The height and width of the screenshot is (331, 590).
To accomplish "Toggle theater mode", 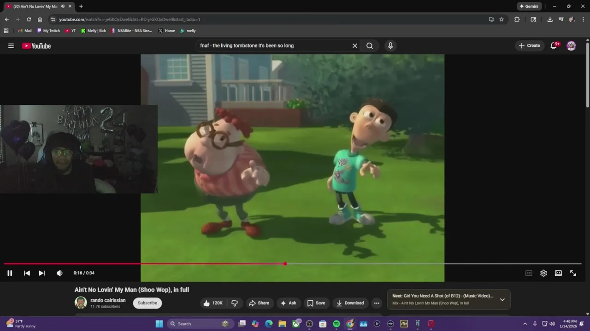I will [558, 273].
